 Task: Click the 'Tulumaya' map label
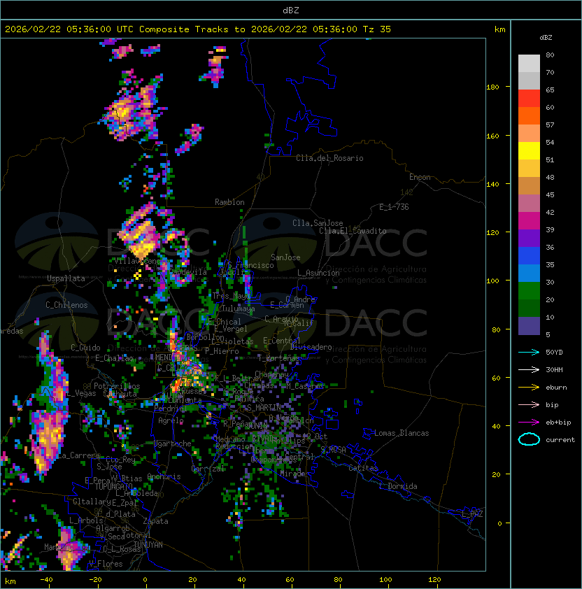(239, 308)
